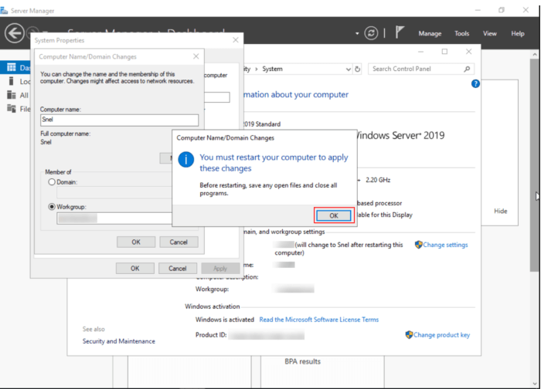Click the 2.20 GHz processor speed value
541x389 pixels.
tap(378, 180)
